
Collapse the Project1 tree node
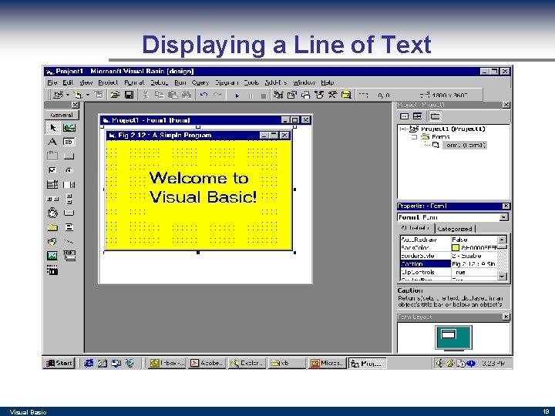click(402, 129)
